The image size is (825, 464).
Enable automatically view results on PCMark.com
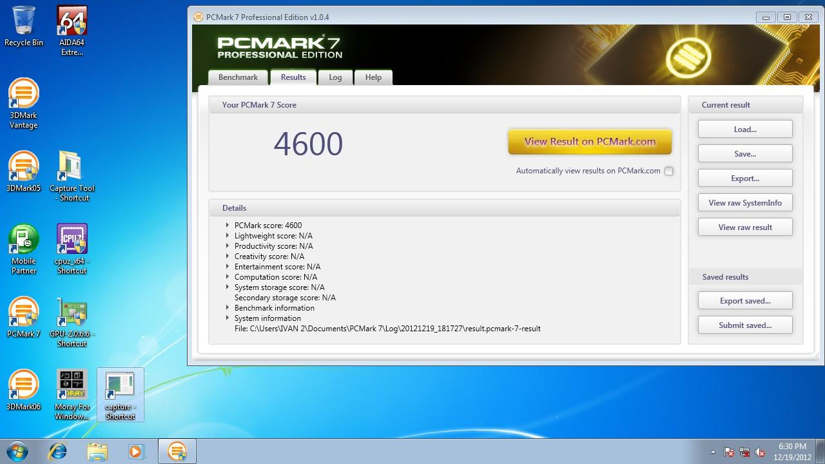click(668, 171)
